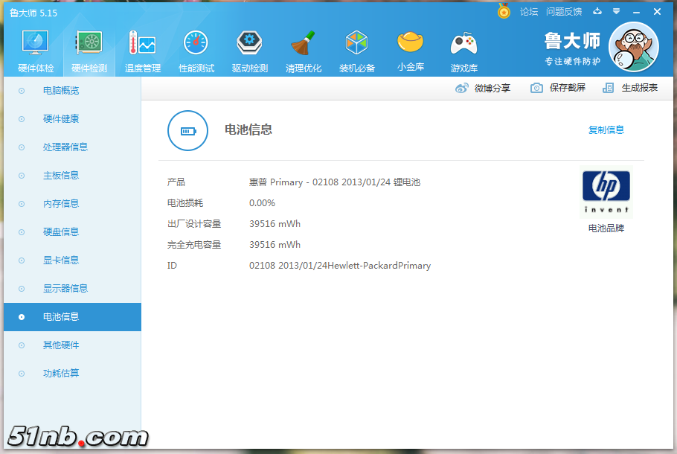Click the 复制信息 link
677x454 pixels.
[x=606, y=130]
